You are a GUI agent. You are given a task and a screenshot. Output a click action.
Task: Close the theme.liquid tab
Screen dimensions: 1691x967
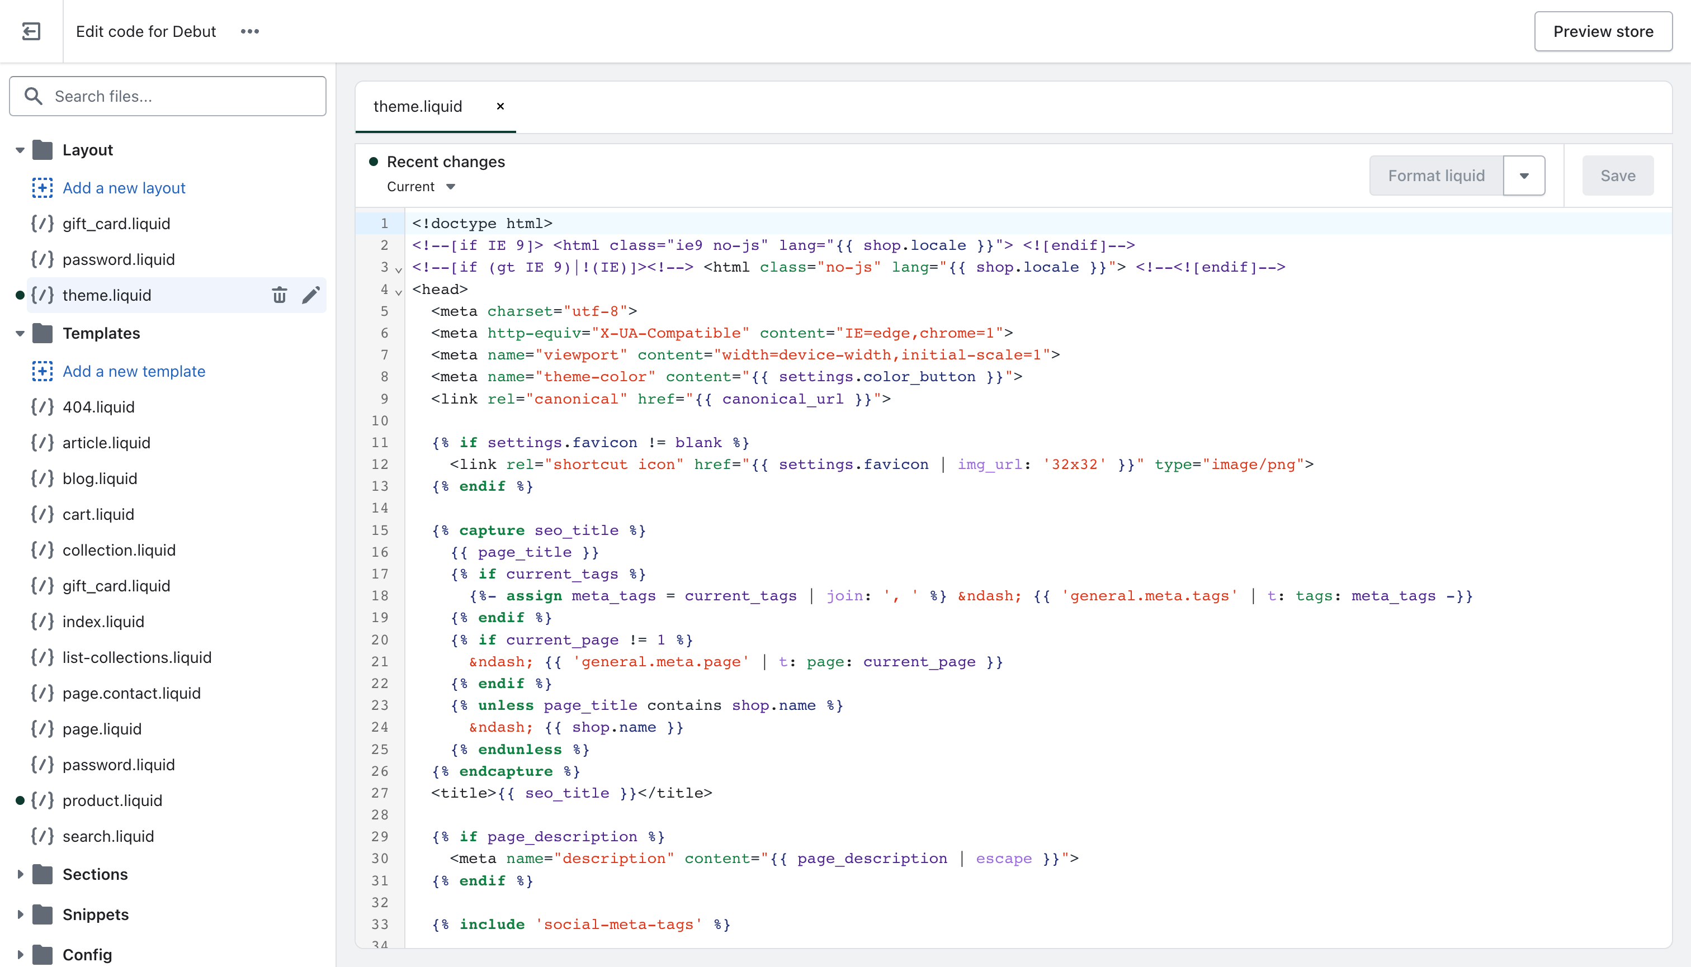tap(500, 106)
